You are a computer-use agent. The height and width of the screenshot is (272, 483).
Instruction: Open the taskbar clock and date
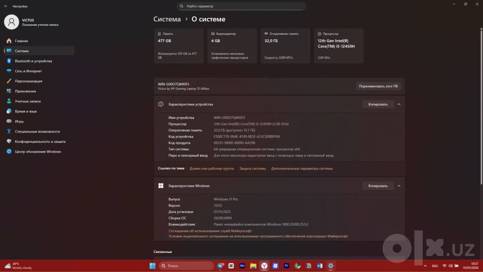point(470,266)
